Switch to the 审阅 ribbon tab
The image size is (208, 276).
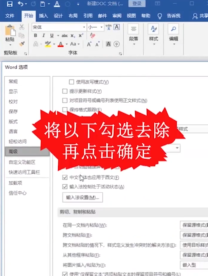click(x=117, y=16)
